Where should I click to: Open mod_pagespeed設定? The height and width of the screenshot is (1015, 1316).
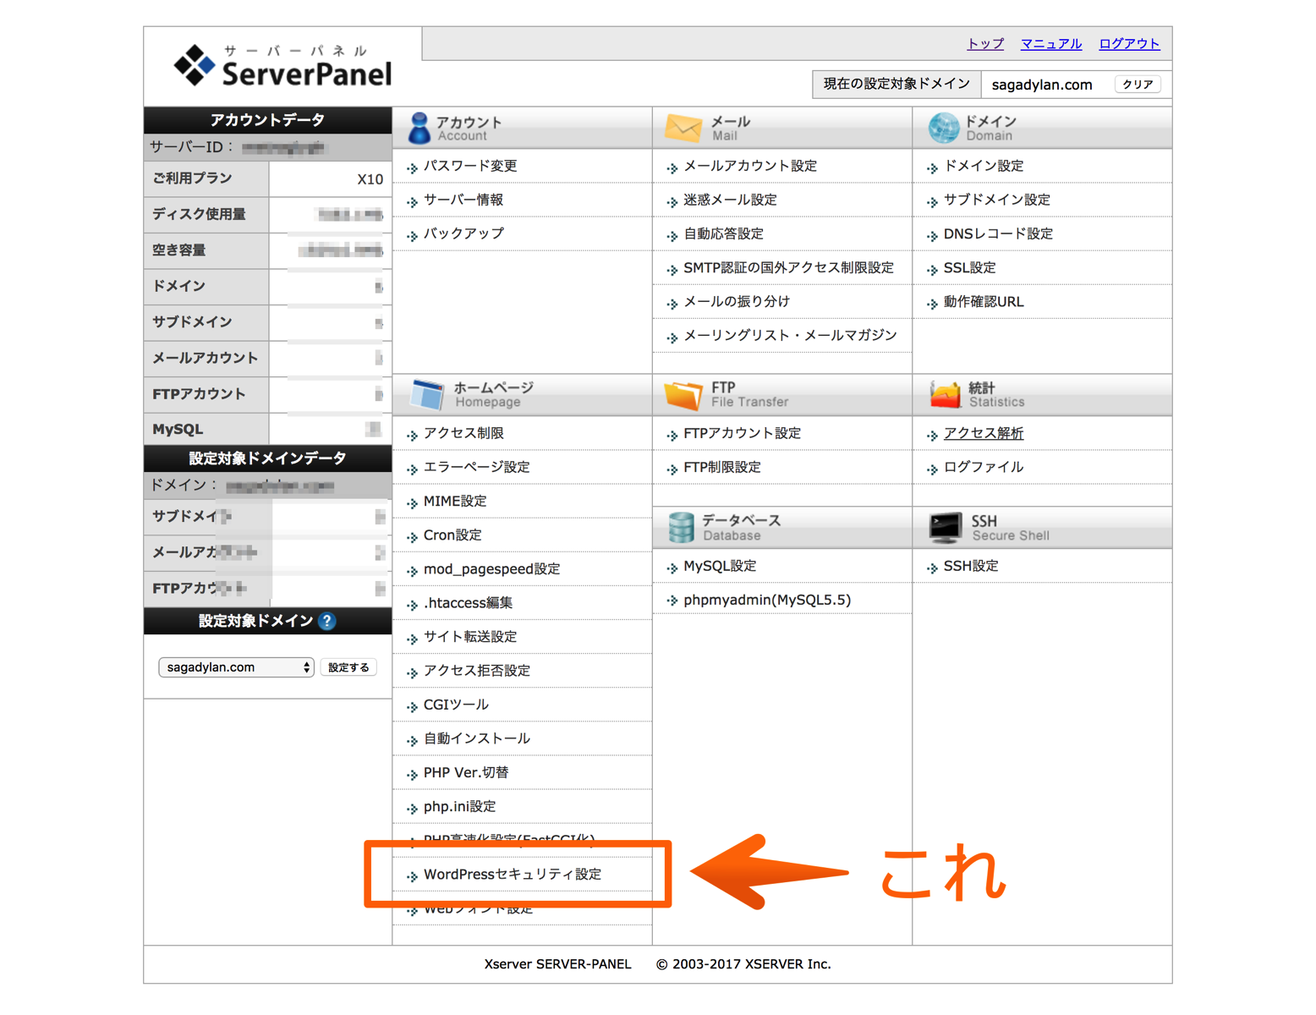(491, 568)
